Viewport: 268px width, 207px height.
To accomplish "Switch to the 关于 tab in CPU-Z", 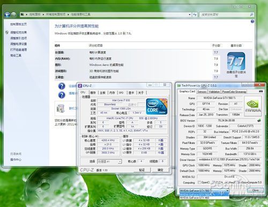I will tap(141, 92).
